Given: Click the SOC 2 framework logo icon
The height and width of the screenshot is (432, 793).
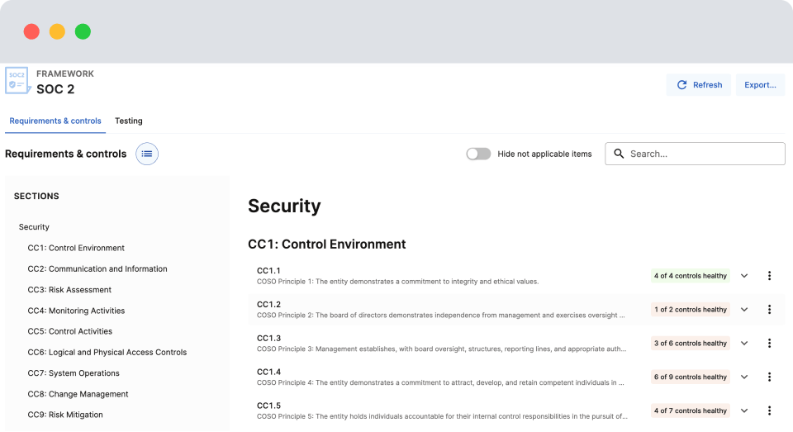Looking at the screenshot, I should pyautogui.click(x=17, y=81).
